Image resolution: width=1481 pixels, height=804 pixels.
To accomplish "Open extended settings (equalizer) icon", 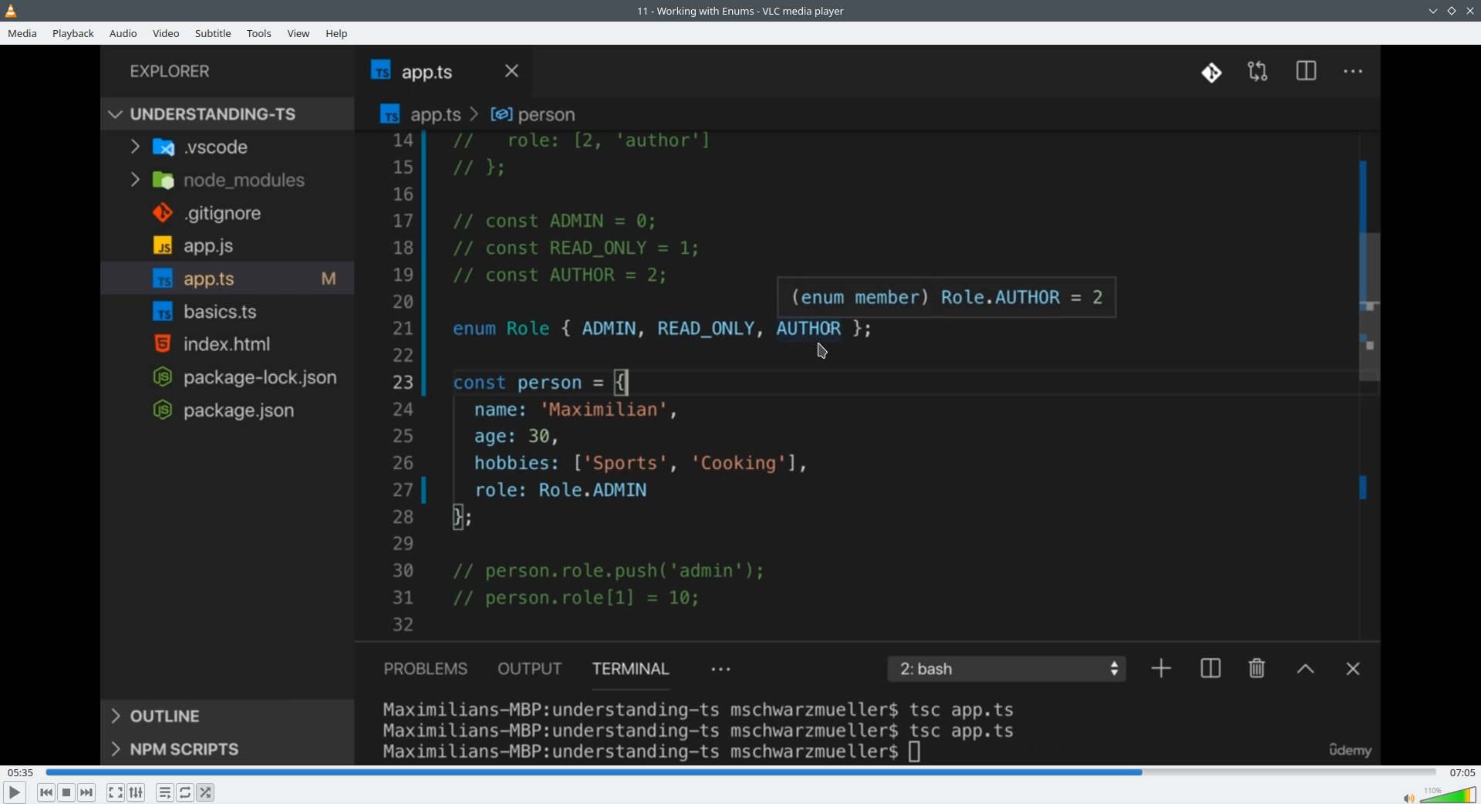I will (x=137, y=792).
